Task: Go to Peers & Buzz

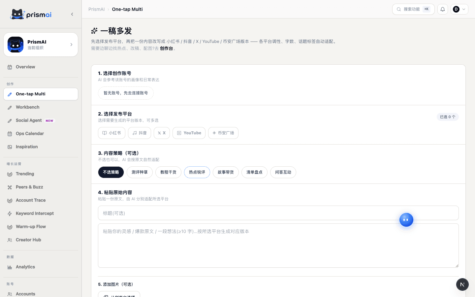Action: click(41, 187)
